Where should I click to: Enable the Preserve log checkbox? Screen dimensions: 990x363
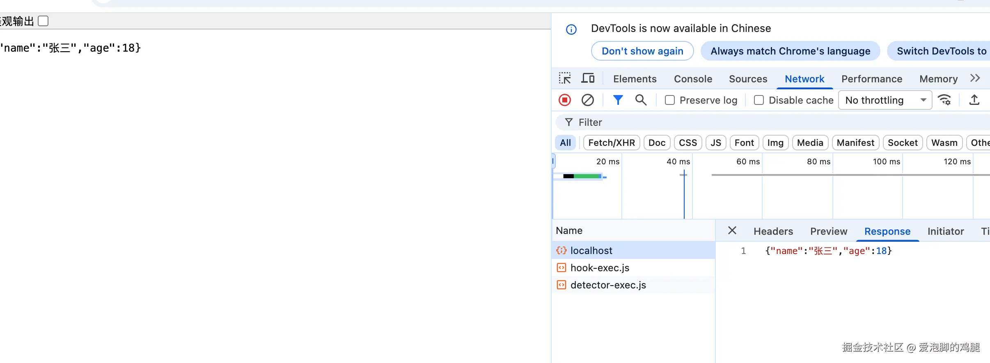coord(670,100)
